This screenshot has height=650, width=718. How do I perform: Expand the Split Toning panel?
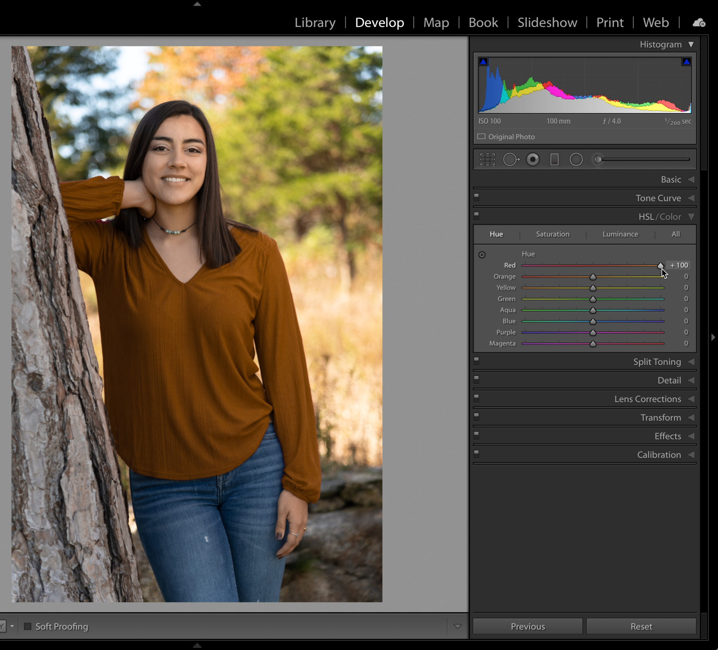tap(657, 362)
